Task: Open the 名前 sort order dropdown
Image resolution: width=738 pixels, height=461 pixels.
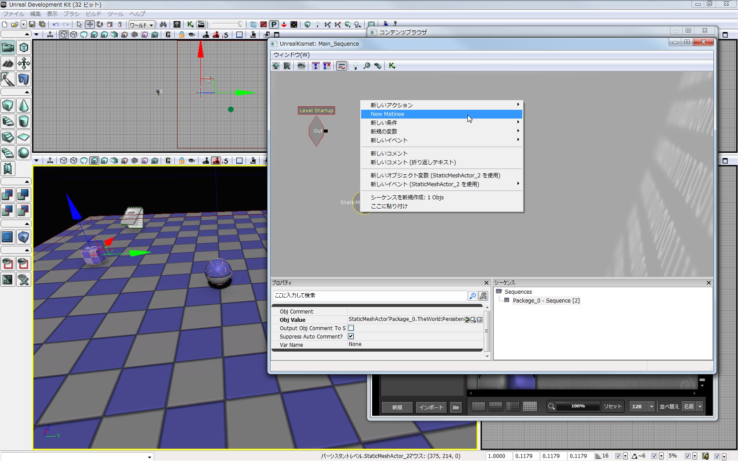Action: coord(700,407)
